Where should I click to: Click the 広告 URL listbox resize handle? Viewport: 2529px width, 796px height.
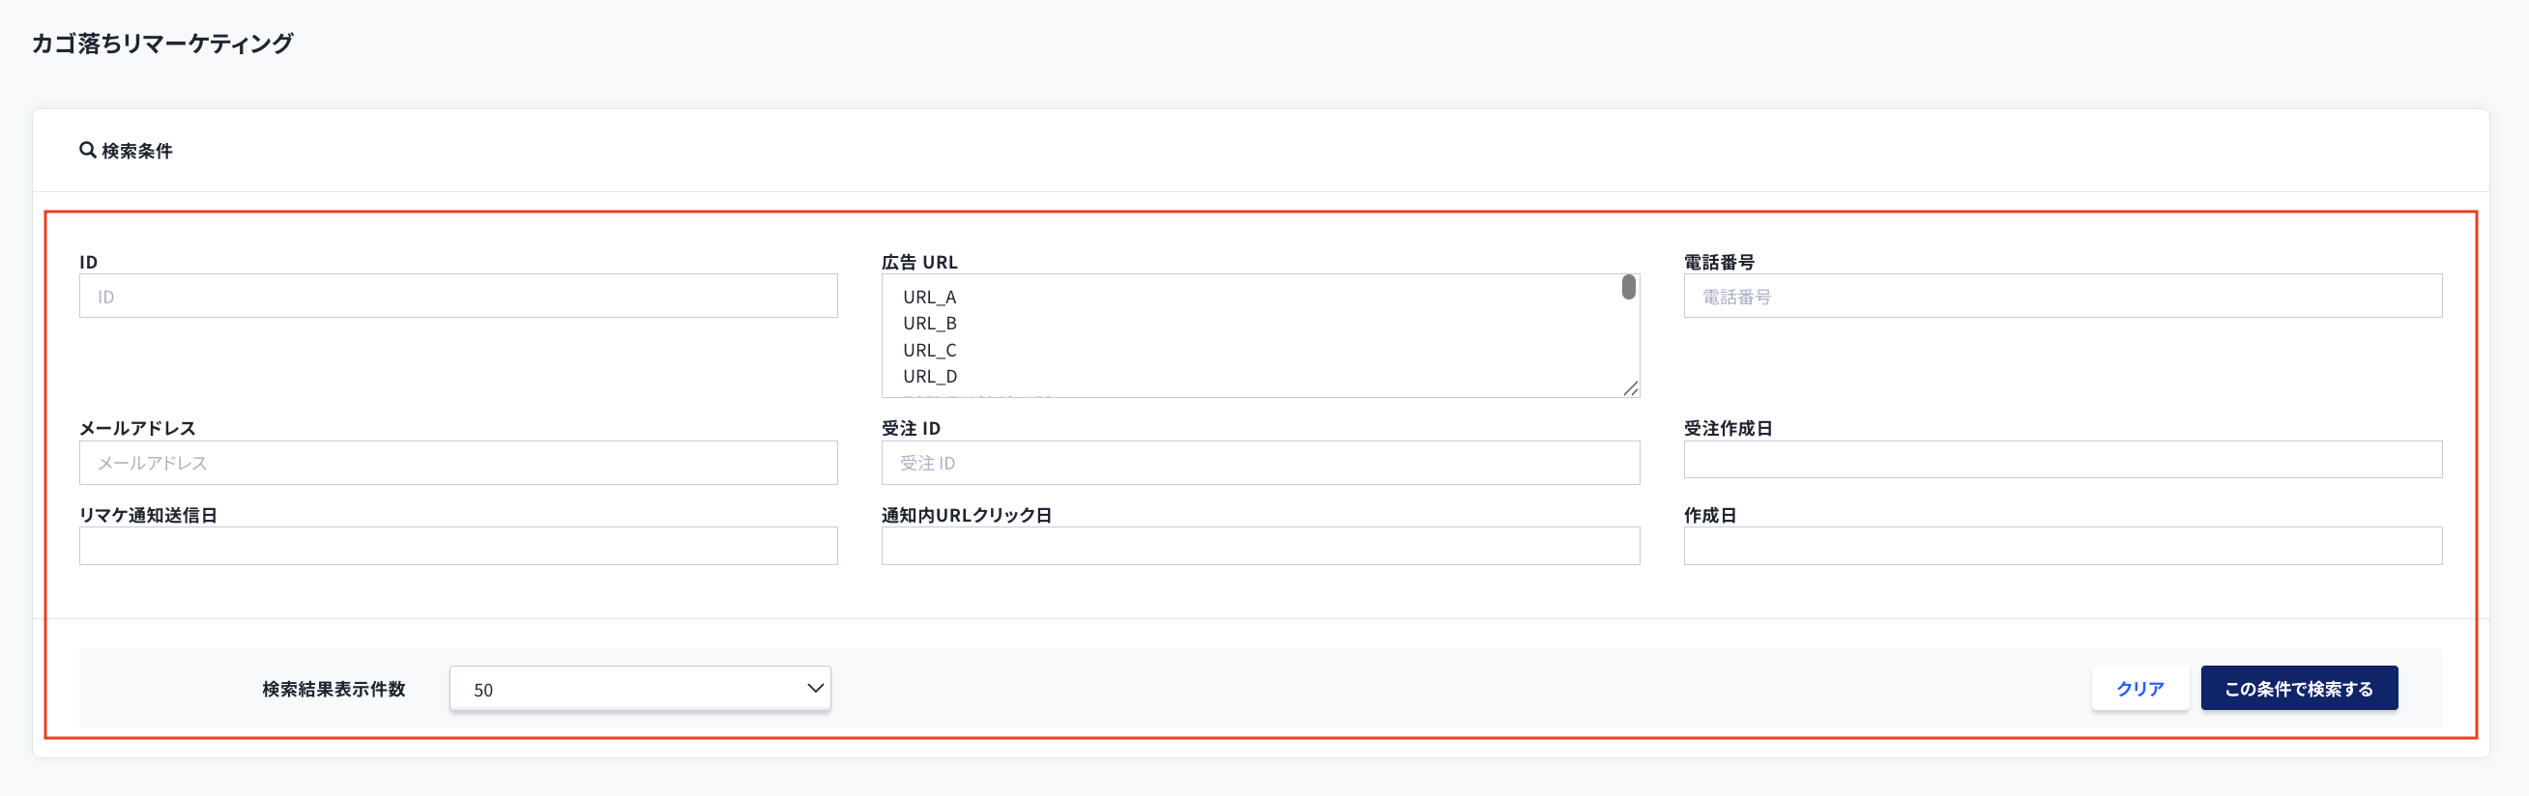point(1631,388)
